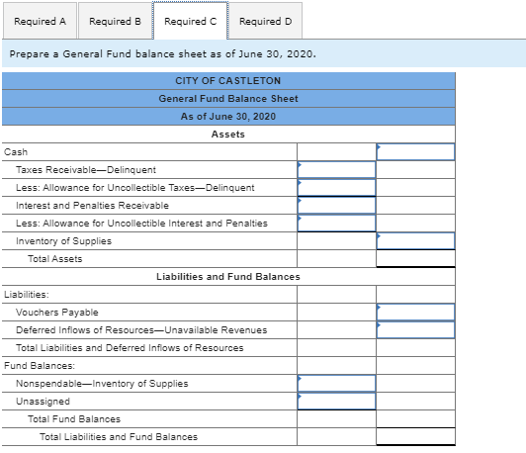The image size is (526, 453).
Task: Click the 'Prepare a General Fund balance sheet' instruction
Action: point(163,53)
